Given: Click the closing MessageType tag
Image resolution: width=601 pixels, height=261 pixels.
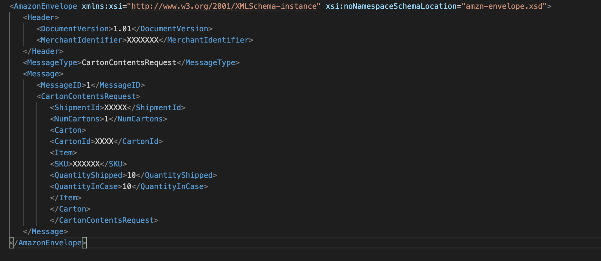Looking at the screenshot, I should [x=208, y=63].
